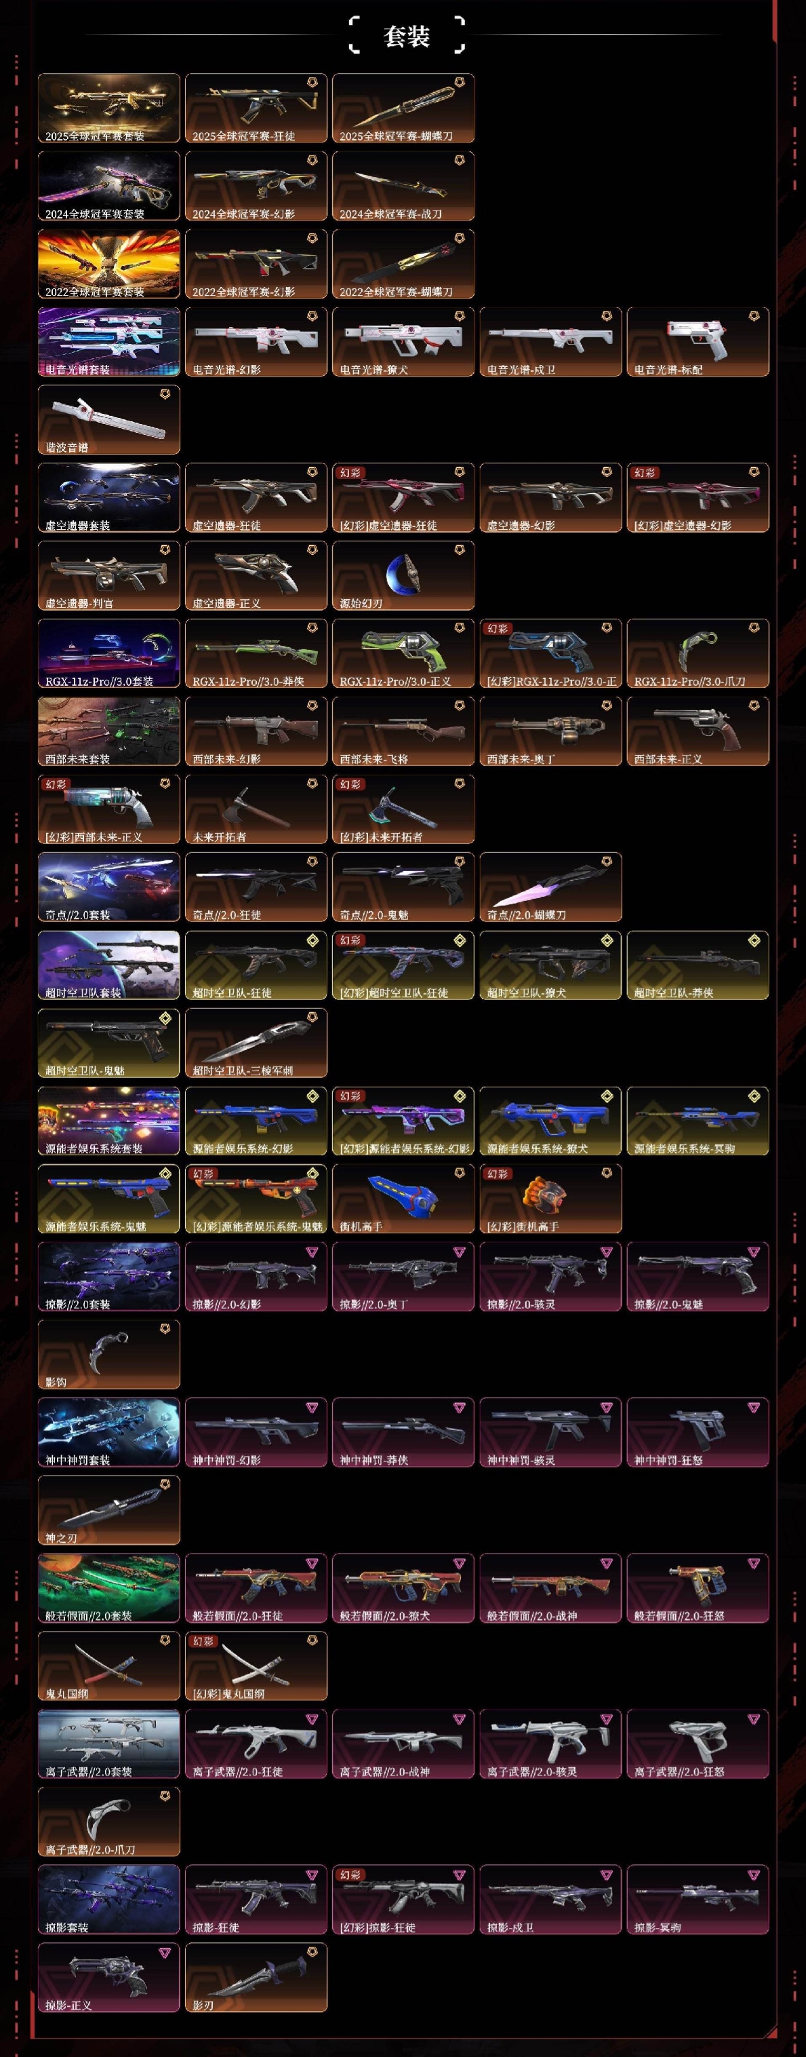Image resolution: width=806 pixels, height=2057 pixels.
Task: Choose the 电音光谱-标配 pistol card
Action: [x=698, y=342]
